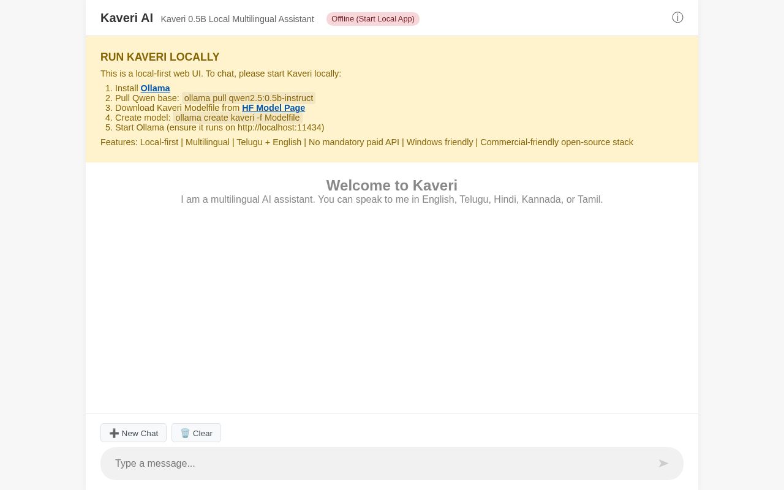Screen dimensions: 784x490
Task: Open the info icon in header
Action: tap(677, 18)
